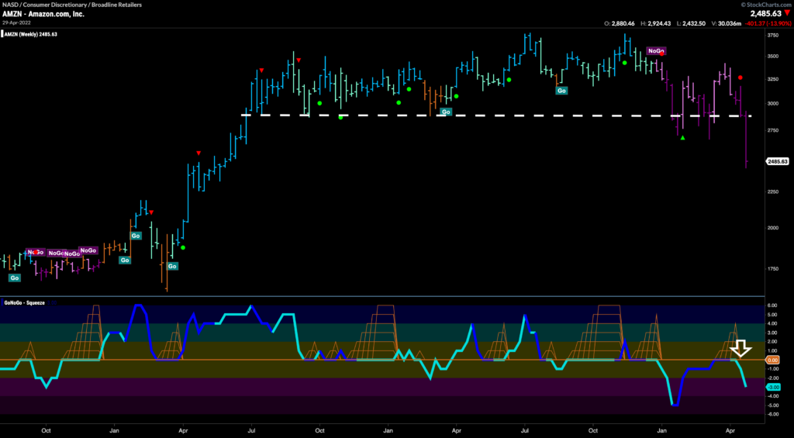Viewport: 794px width, 438px height.
Task: Click the 3750 price axis label
Action: point(773,36)
